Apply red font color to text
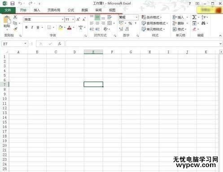This screenshot has width=223, height=172. [x=69, y=27]
